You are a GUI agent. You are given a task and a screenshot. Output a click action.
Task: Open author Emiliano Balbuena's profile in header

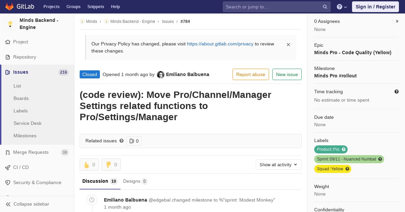pos(188,74)
